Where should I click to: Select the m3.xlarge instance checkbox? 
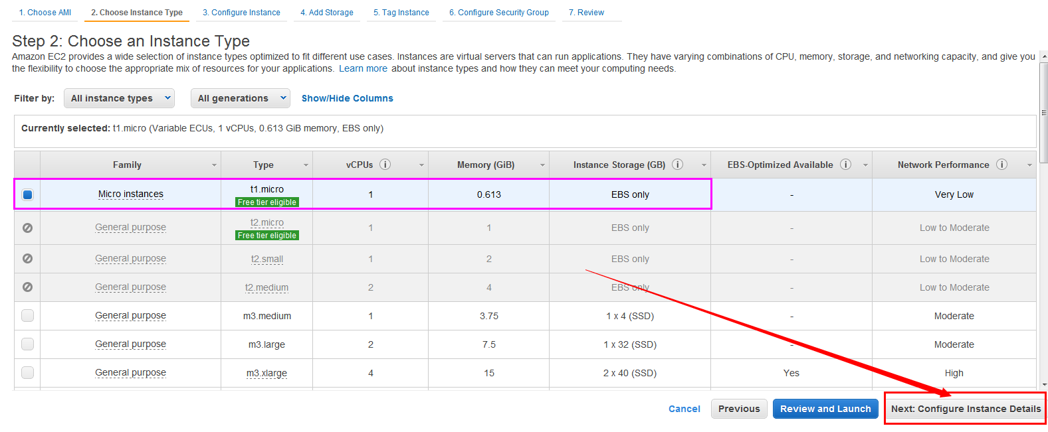[27, 373]
